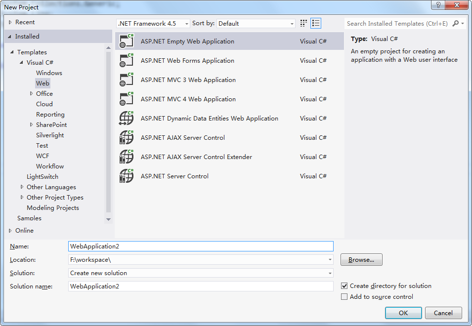472x326 pixels.
Task: Expand the Online section
Action: (10, 230)
